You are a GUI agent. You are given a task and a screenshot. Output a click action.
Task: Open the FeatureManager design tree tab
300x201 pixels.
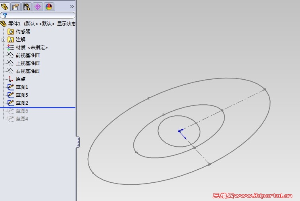pyautogui.click(x=4, y=7)
